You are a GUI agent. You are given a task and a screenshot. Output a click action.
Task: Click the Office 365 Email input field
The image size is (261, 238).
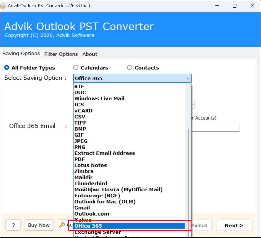click(215, 127)
